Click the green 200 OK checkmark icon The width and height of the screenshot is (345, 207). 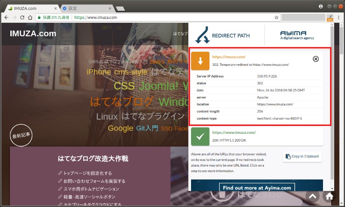click(x=200, y=136)
